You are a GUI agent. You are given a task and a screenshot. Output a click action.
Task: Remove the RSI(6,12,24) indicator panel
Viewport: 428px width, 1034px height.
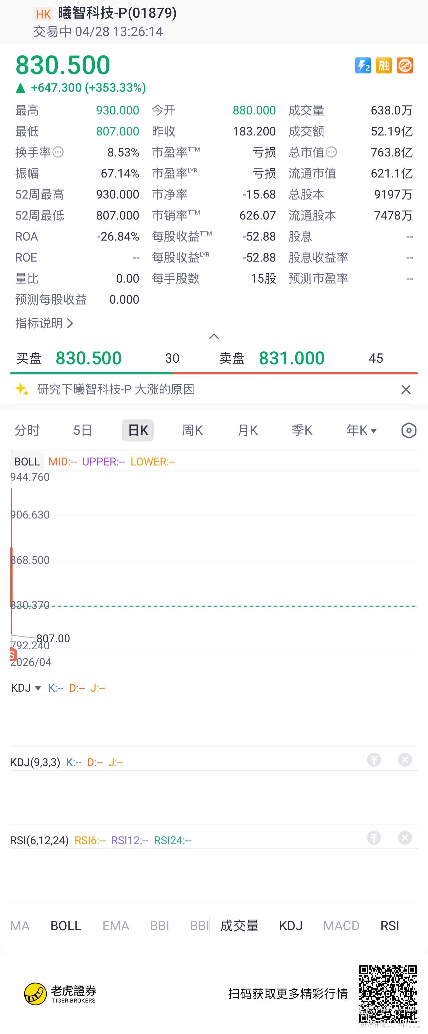(x=405, y=838)
